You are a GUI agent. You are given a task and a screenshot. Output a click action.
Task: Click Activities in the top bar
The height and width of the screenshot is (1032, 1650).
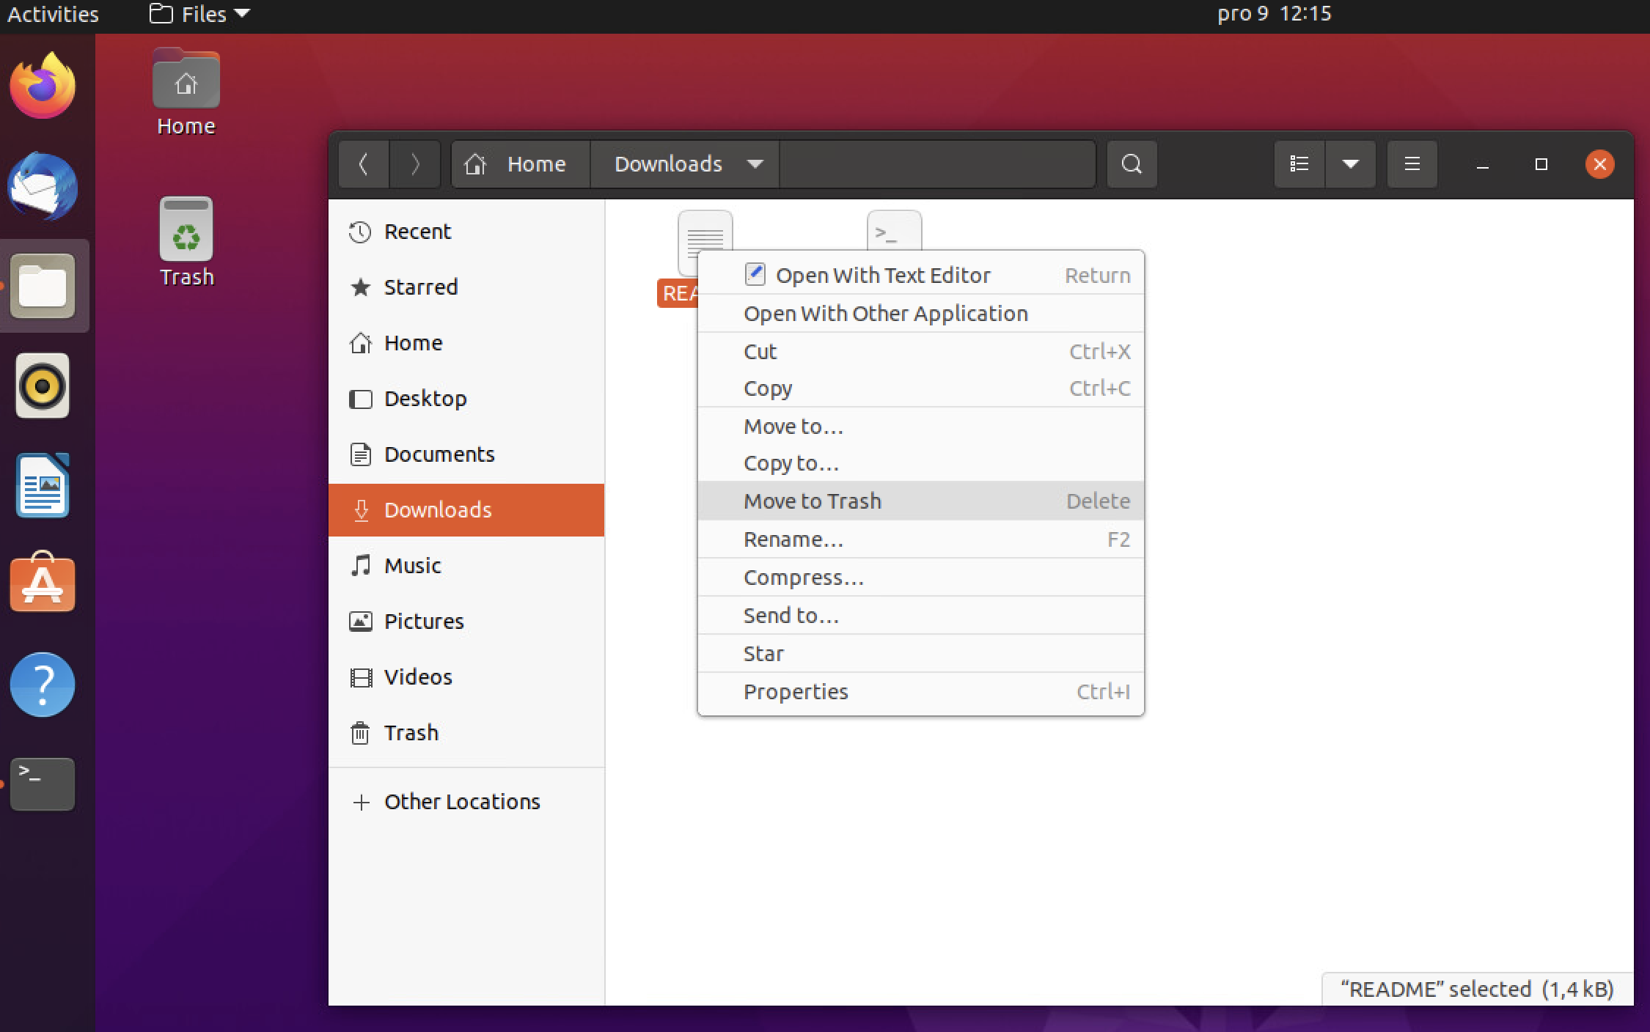click(53, 14)
